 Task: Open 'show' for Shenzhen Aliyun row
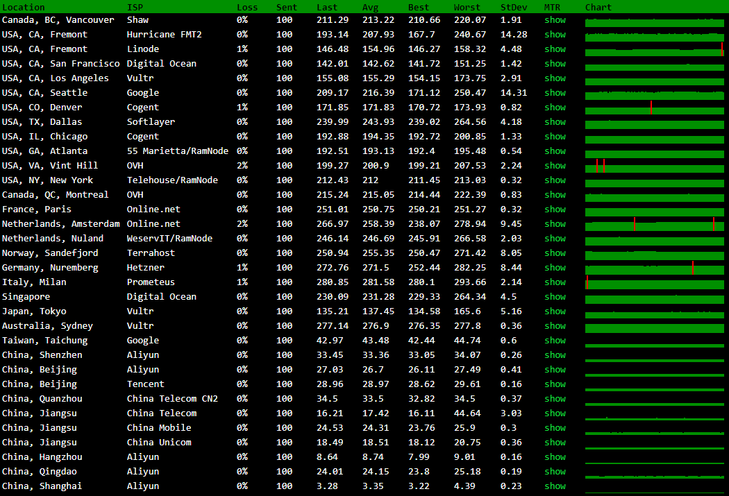point(555,354)
